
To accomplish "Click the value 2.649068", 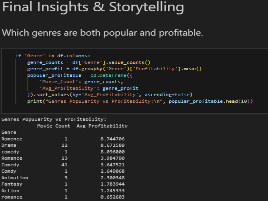I will 113,171.
